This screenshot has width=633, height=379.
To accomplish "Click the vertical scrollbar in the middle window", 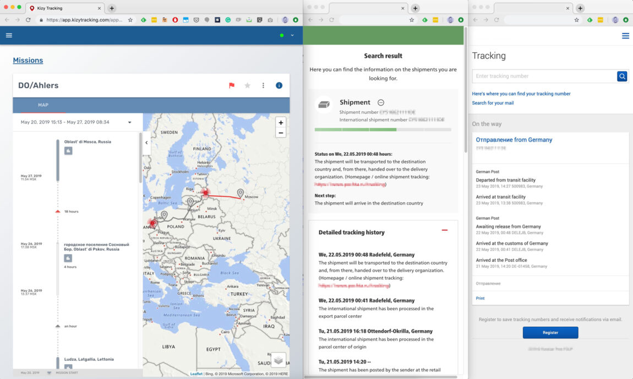I will 466,90.
